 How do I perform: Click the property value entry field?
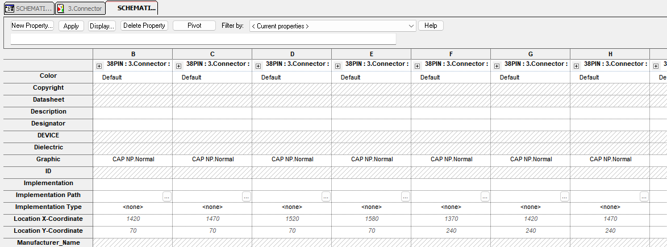pyautogui.click(x=203, y=39)
